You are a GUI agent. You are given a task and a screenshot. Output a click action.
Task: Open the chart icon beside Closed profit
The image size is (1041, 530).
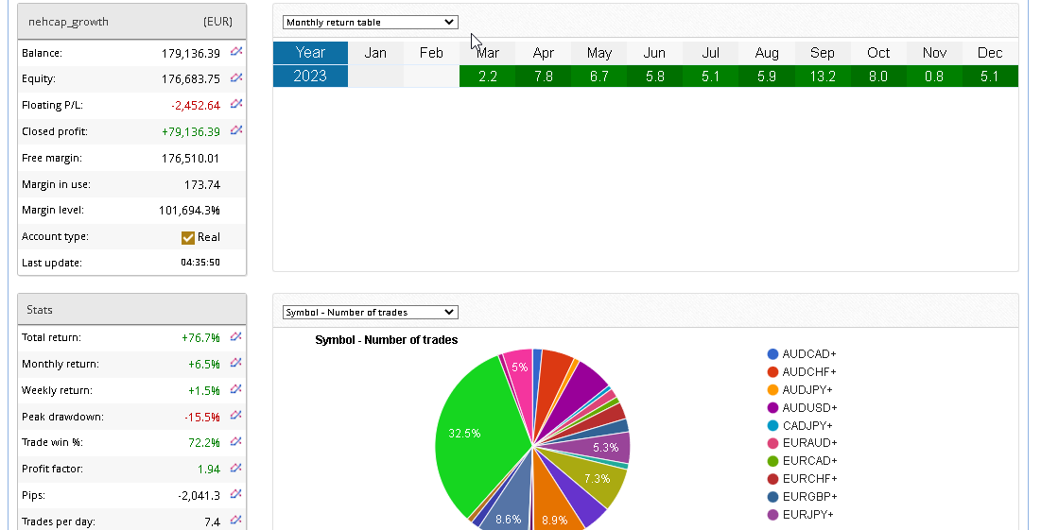(236, 131)
